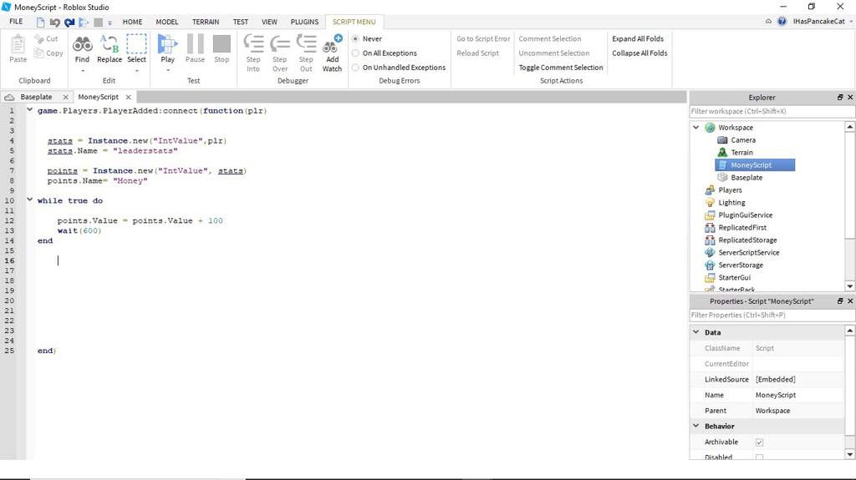Viewport: 856px width, 480px height.
Task: Collapse the Behavior properties section
Action: click(x=696, y=426)
